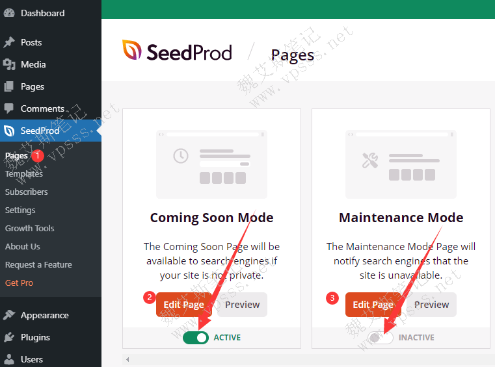Click the horizontal scrollbar left arrow
495x367 pixels.
coord(127,359)
